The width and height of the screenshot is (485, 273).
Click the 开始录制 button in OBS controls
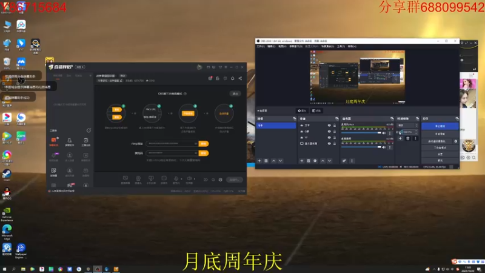[x=440, y=134]
